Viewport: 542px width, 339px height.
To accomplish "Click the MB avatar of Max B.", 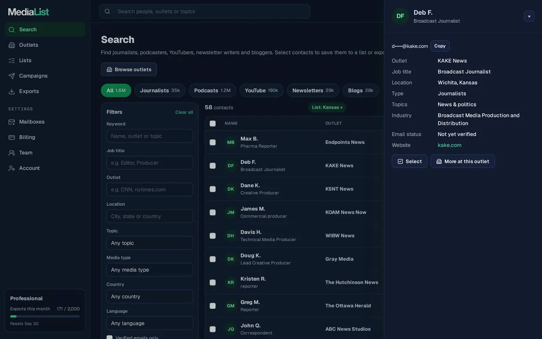I will coord(231,142).
